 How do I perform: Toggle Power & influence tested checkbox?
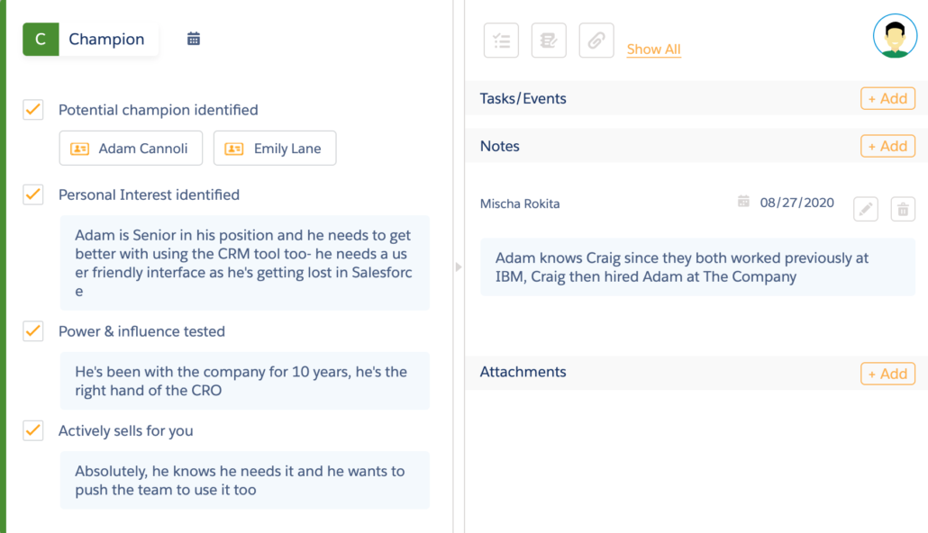33,330
